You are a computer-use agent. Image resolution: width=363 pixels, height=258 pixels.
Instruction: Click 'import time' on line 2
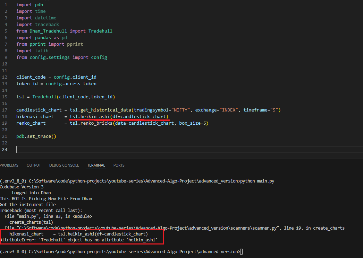pyautogui.click(x=31, y=11)
